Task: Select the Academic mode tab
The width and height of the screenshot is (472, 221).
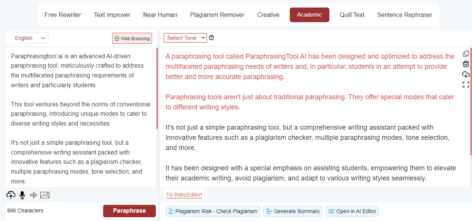Action: (309, 15)
